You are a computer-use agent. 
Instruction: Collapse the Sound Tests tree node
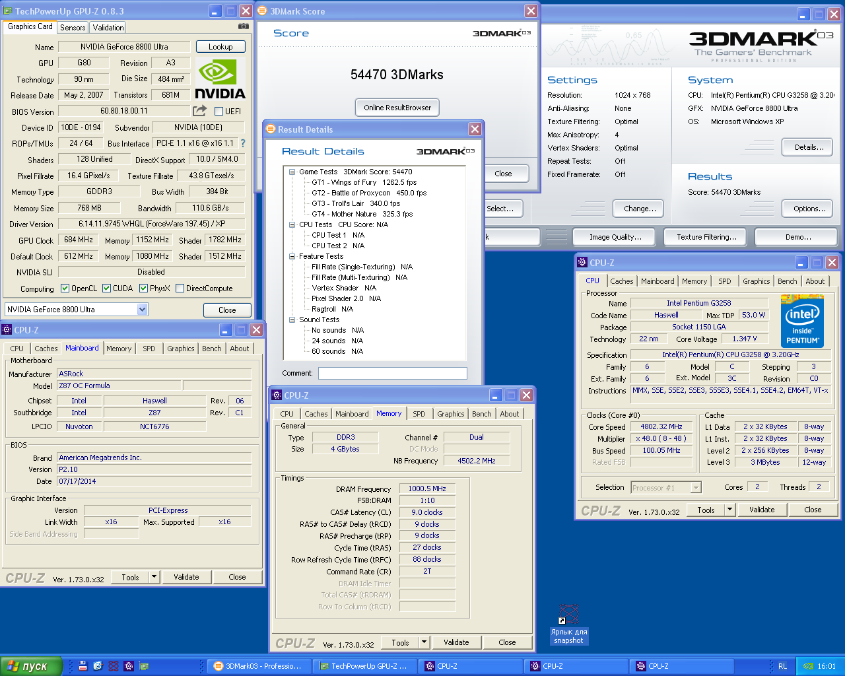292,320
